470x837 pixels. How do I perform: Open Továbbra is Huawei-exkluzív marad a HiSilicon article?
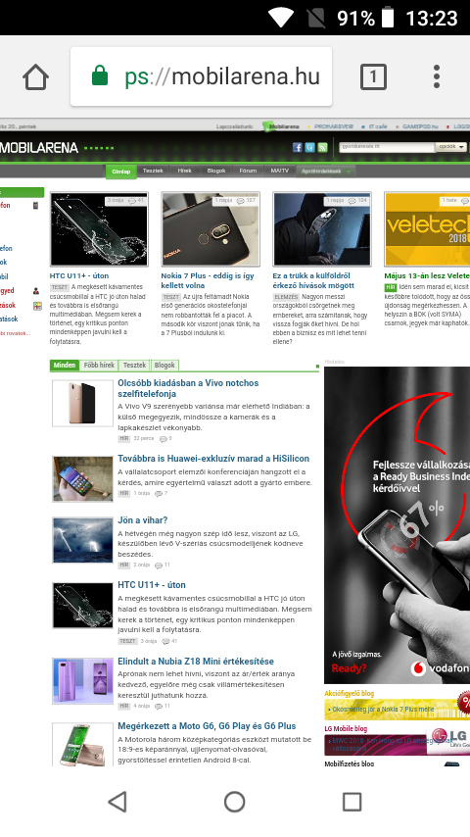click(213, 459)
